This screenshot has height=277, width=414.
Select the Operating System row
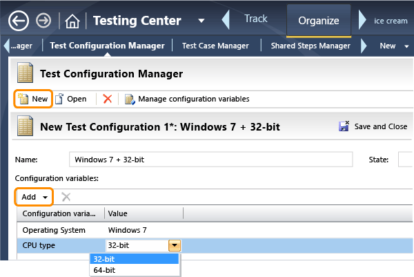coord(215,230)
